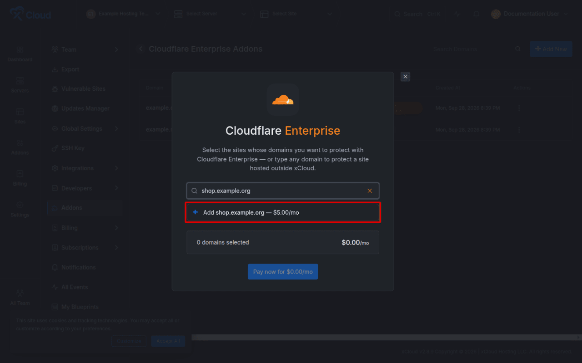Open the activity pulse icon
Viewport: 582px width, 363px height.
pyautogui.click(x=457, y=14)
